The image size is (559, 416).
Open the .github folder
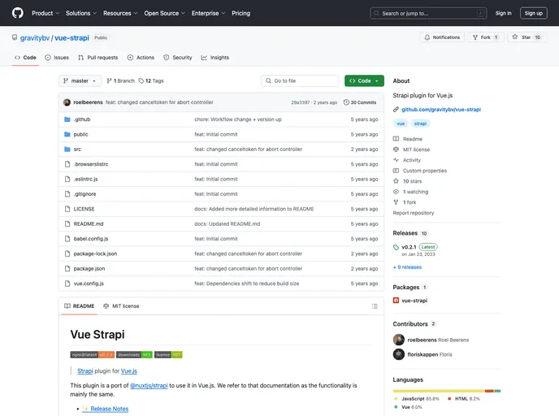82,119
